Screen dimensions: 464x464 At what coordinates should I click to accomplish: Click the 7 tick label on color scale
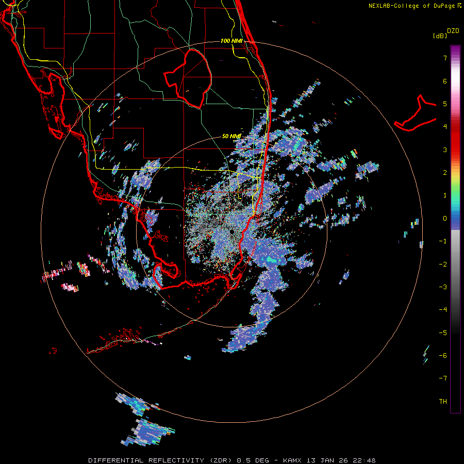click(x=445, y=58)
